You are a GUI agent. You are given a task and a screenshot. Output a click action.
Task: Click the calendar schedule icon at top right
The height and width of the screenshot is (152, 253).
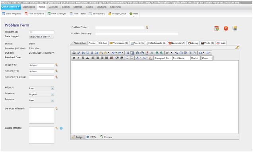(x=217, y=28)
